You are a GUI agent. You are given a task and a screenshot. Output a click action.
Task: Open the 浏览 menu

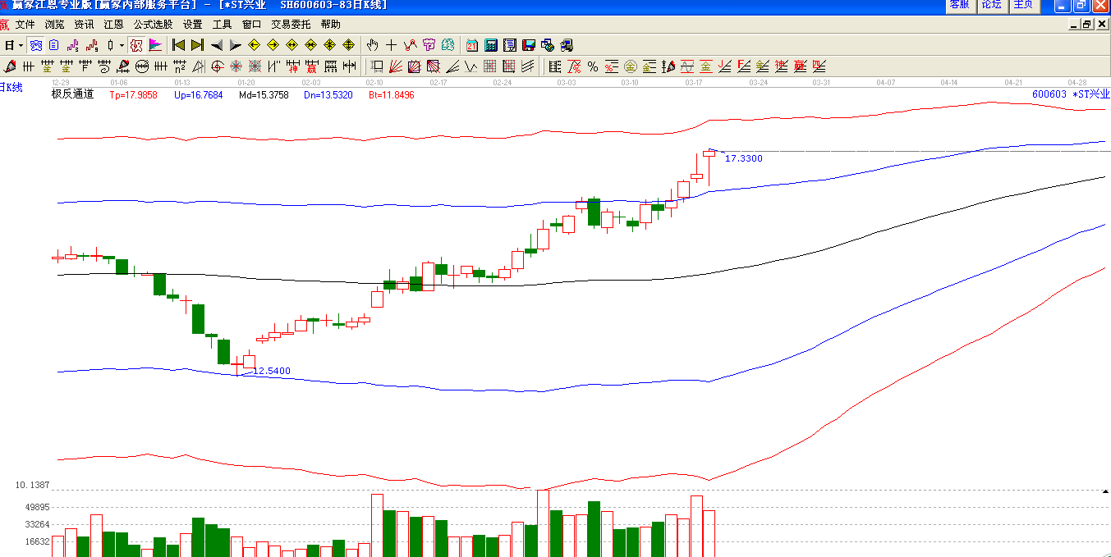[55, 25]
